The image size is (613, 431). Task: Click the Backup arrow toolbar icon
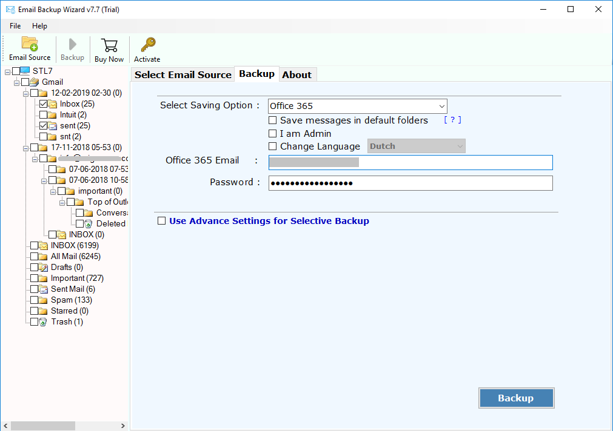click(72, 44)
